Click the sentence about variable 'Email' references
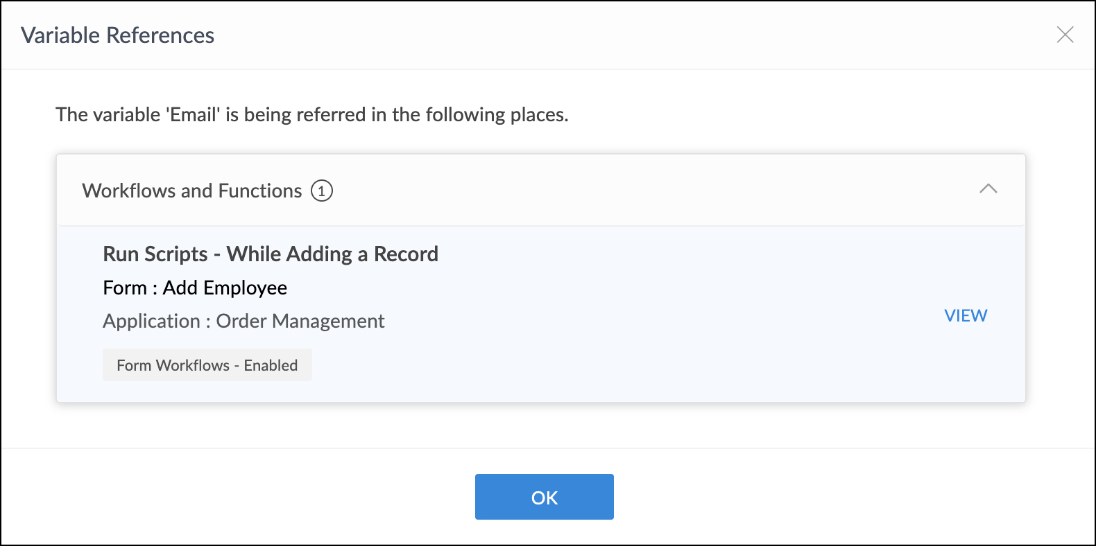 (x=311, y=114)
